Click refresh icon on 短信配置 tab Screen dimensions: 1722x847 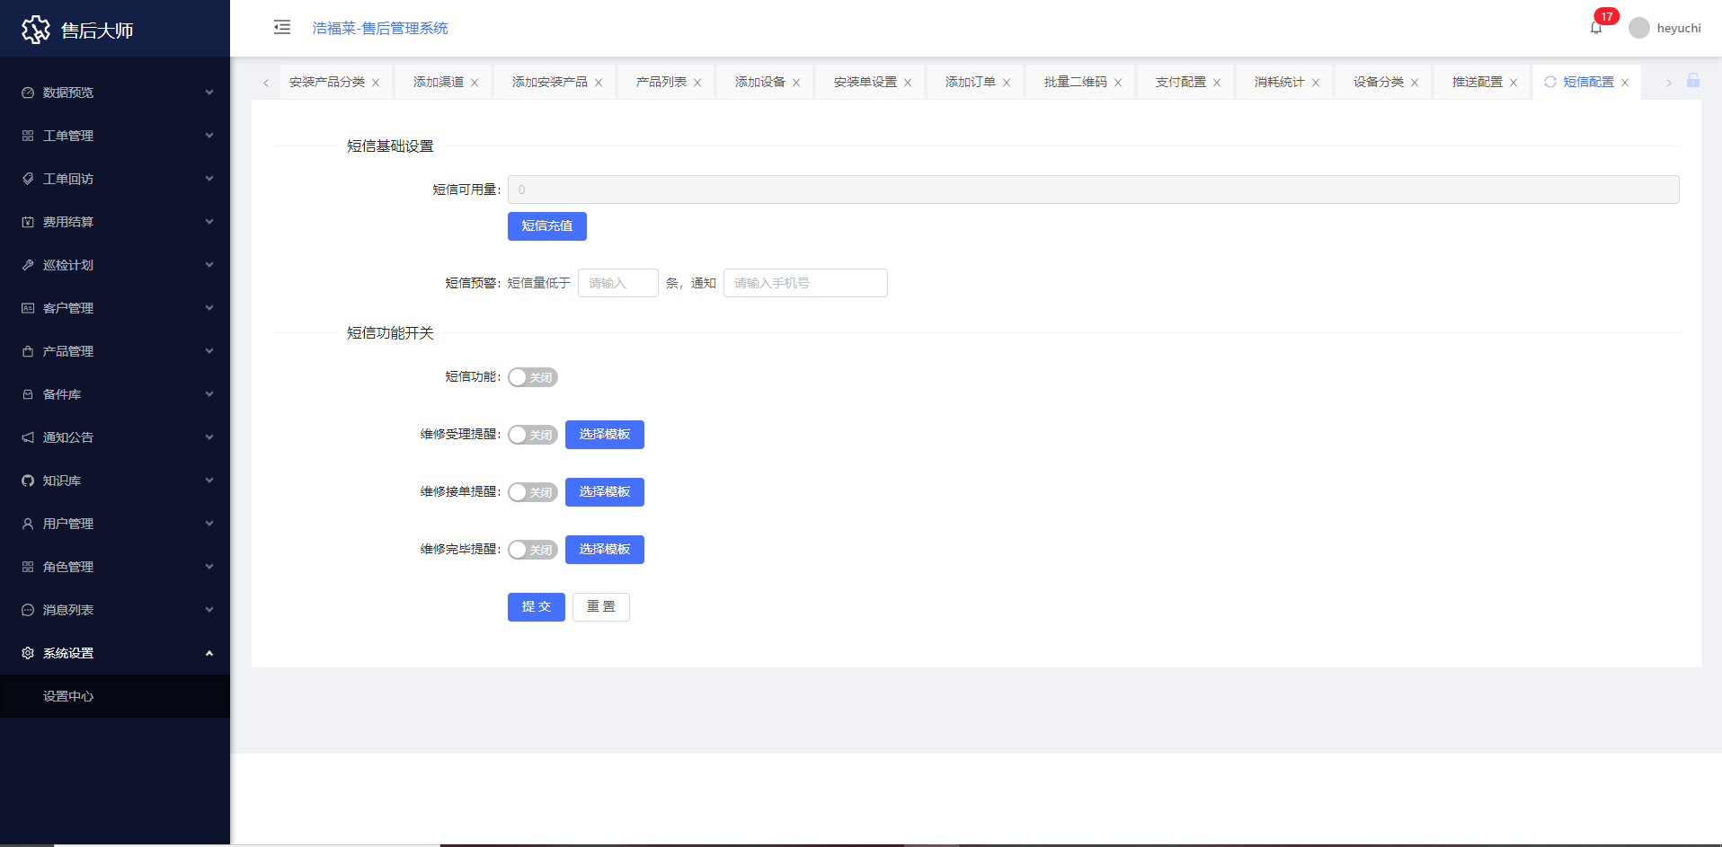coord(1549,82)
